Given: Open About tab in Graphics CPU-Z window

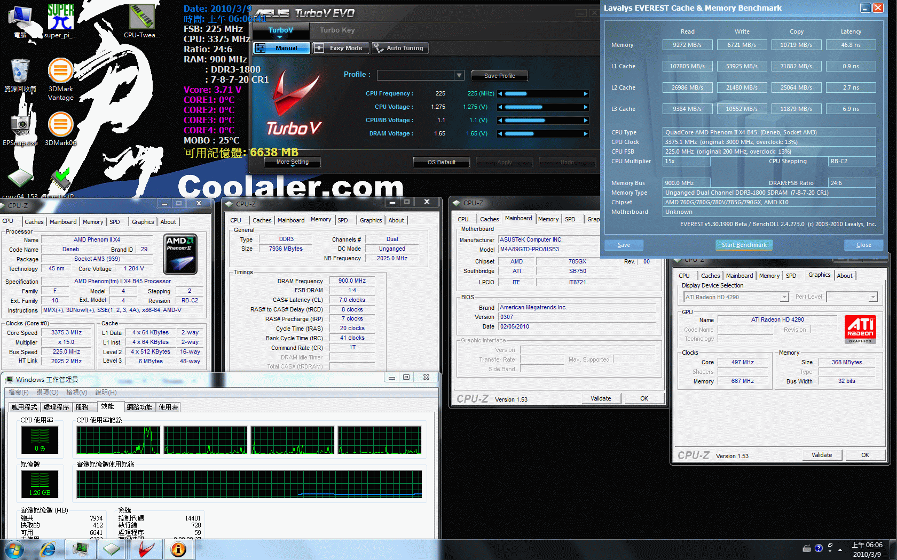Looking at the screenshot, I should point(845,276).
